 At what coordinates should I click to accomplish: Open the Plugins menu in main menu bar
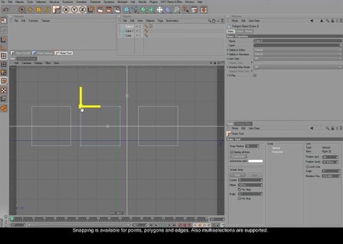153,2
